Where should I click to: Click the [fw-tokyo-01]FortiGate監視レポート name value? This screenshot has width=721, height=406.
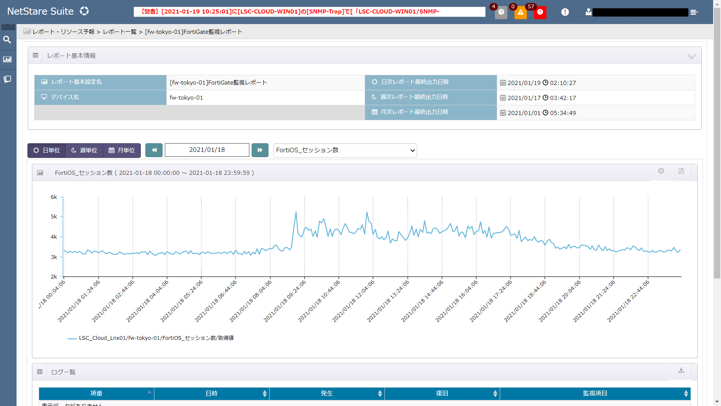(x=218, y=83)
